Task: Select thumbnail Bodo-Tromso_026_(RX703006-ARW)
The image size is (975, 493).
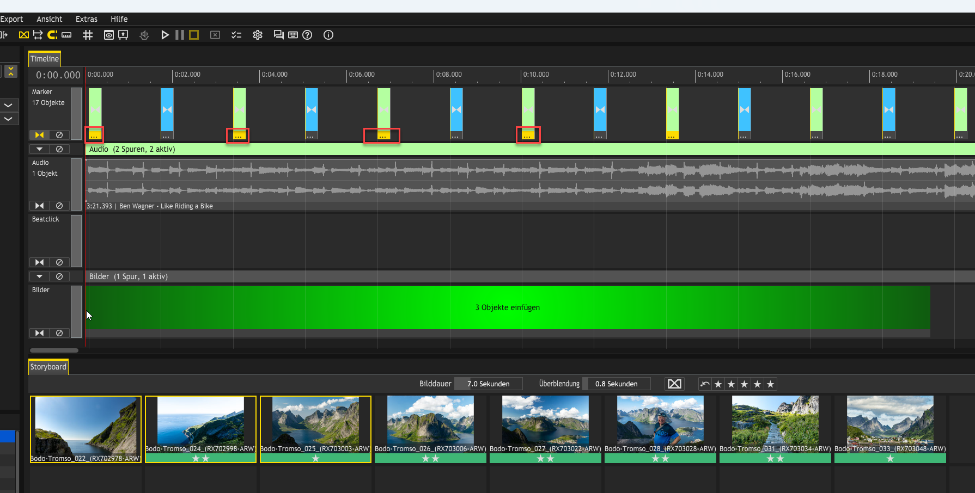Action: (x=430, y=429)
